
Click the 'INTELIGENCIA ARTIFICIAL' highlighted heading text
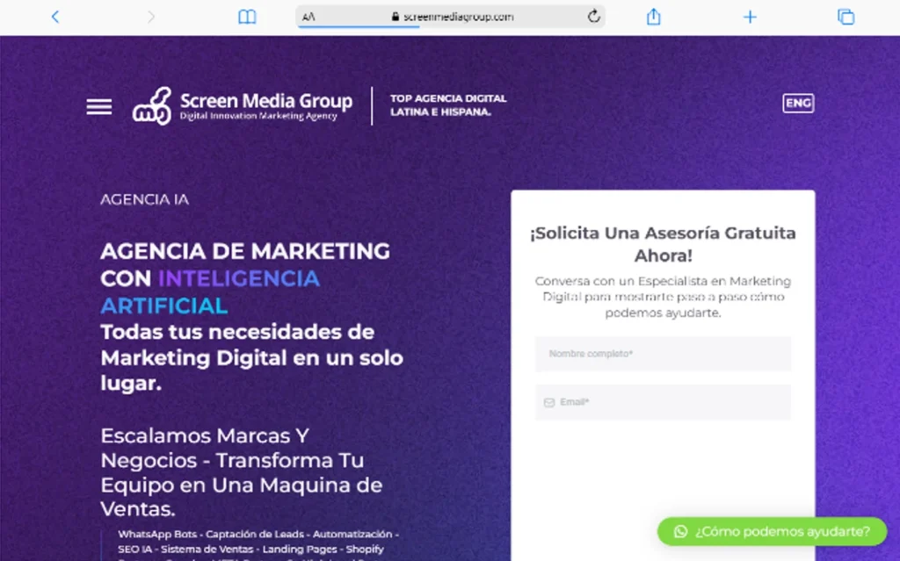[210, 292]
